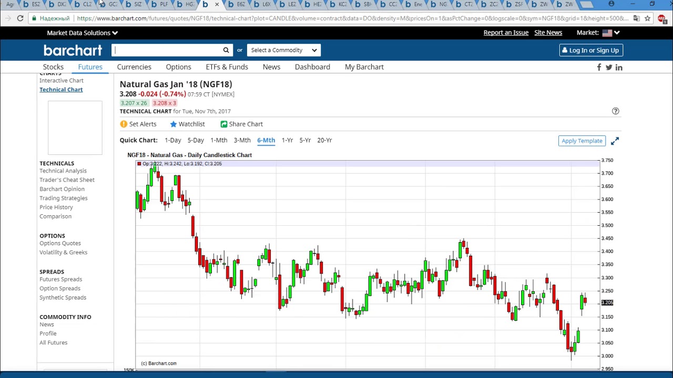Screen dimensions: 673x378
Task: Open the My Barchart navigation item
Action: point(364,67)
